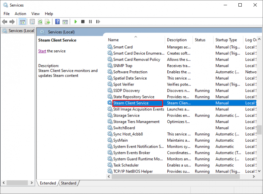Click the Services (Local) pane header
The height and width of the screenshot is (194, 263).
61,32
